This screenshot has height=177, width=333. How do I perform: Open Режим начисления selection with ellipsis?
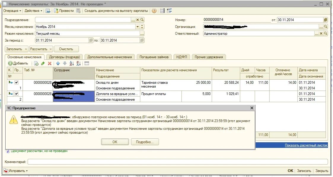pos(142,34)
